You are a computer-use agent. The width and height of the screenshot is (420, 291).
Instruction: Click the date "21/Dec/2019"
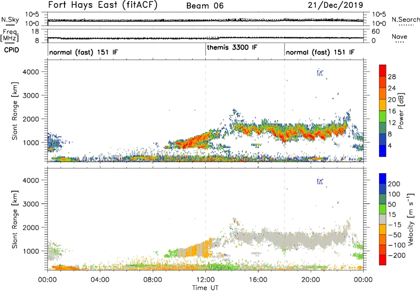point(335,5)
